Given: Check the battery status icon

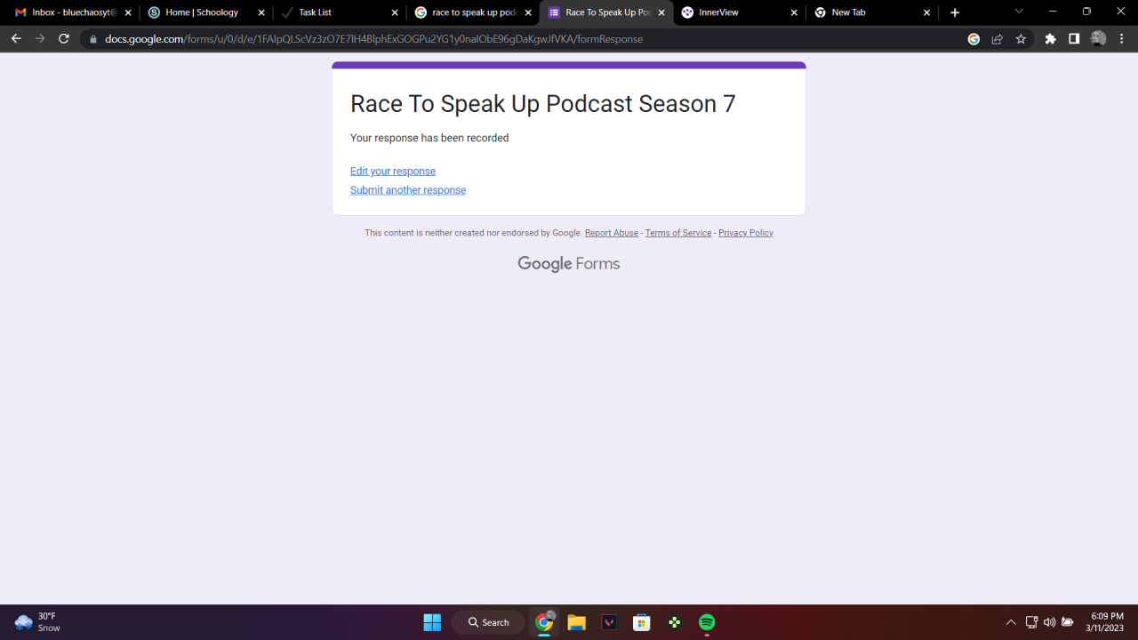Looking at the screenshot, I should click(1068, 622).
